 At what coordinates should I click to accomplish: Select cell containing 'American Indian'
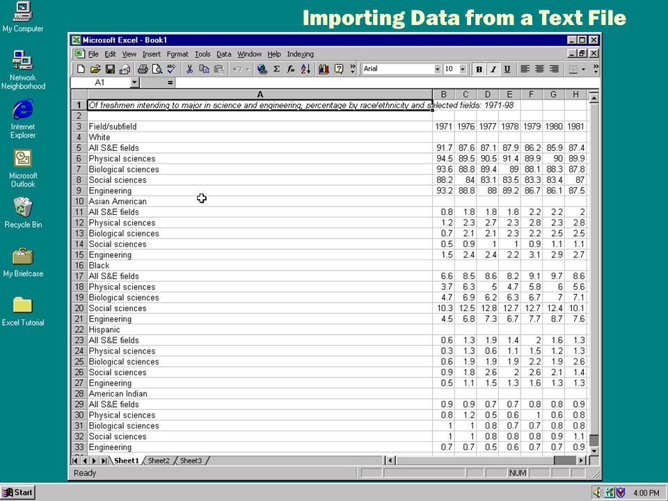(x=260, y=394)
